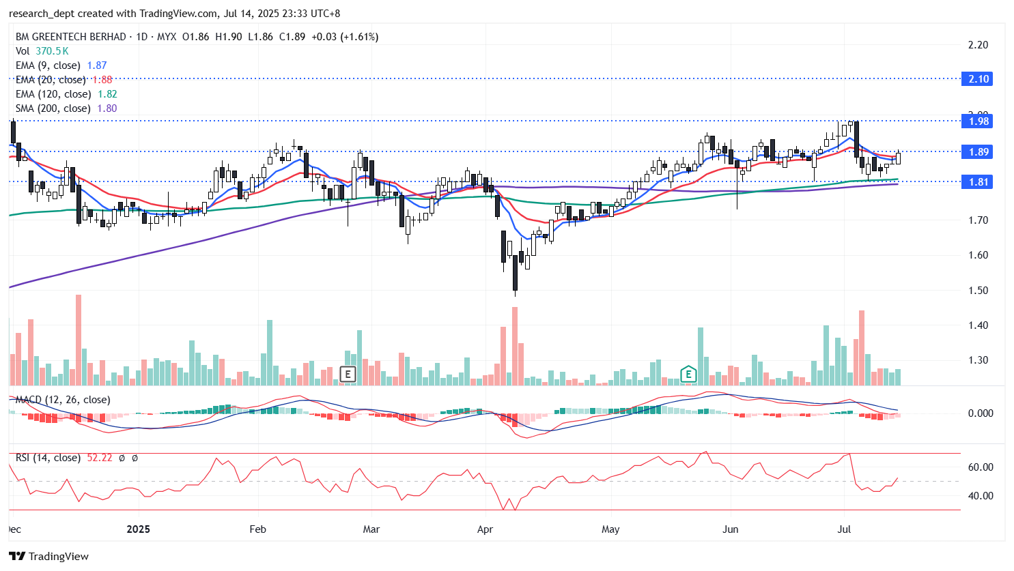Click the 1.30 price axis label
Screen dimensions: 1014x571
(x=978, y=360)
